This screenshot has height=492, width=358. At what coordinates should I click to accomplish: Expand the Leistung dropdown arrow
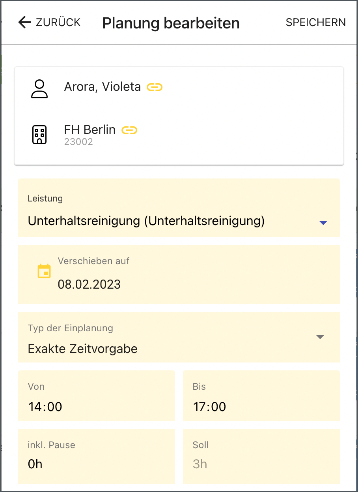pos(323,223)
